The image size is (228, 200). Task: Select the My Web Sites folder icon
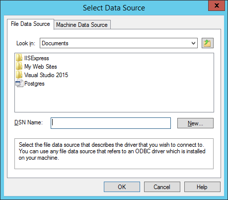click(19, 66)
